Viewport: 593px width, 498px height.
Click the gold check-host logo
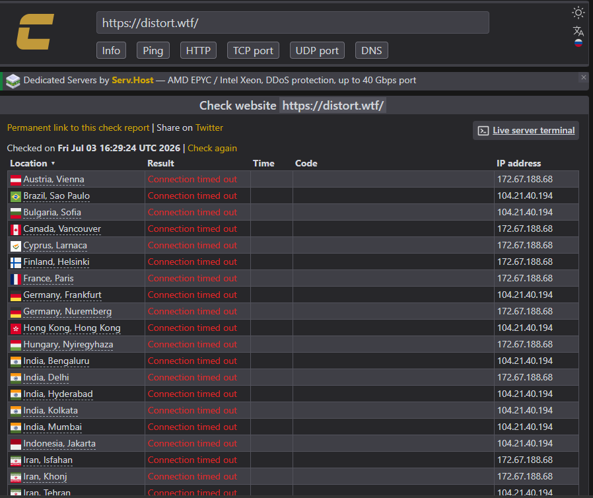click(35, 32)
